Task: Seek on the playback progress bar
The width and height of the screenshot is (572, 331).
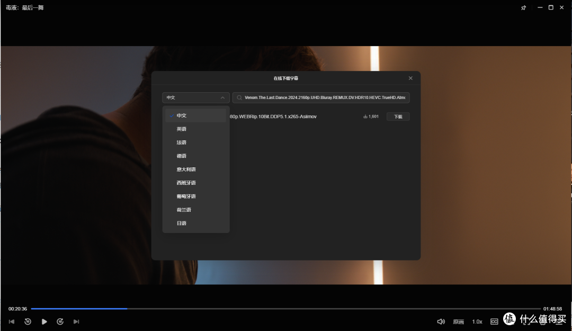Action: pos(285,309)
